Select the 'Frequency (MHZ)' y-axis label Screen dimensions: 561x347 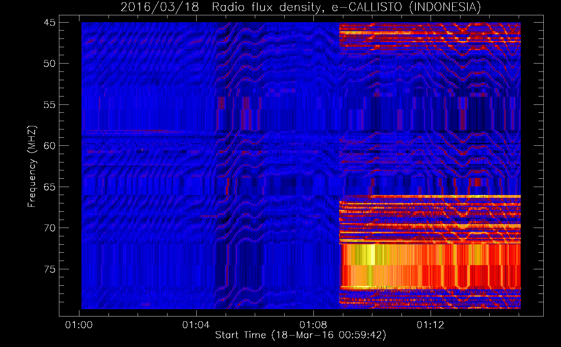tap(32, 167)
